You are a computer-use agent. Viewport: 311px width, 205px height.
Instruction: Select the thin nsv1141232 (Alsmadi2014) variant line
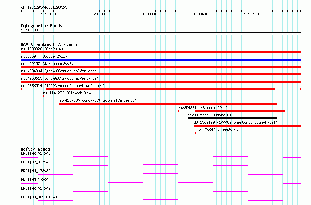tap(172, 96)
